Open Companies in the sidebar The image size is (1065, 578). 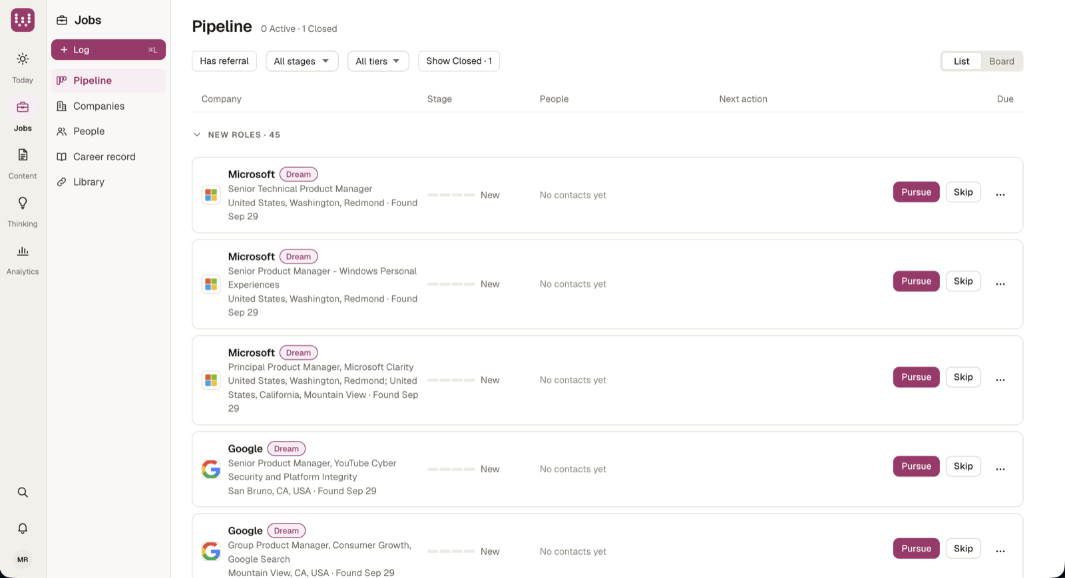pyautogui.click(x=108, y=106)
